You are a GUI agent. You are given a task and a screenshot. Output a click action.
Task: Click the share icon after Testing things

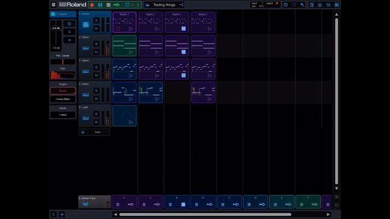coord(182,5)
